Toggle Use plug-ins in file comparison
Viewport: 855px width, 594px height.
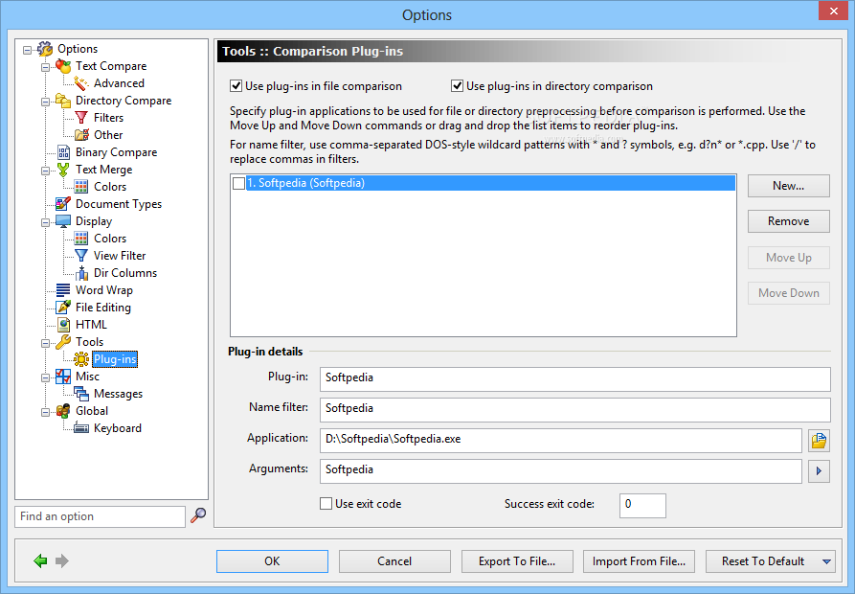click(236, 86)
